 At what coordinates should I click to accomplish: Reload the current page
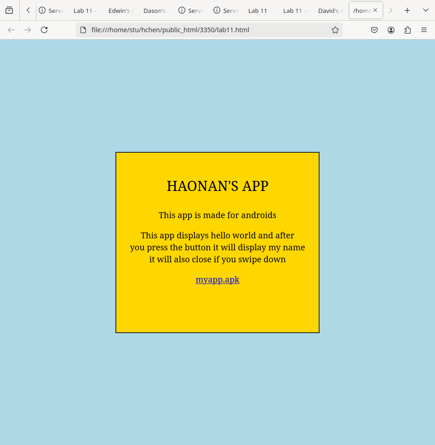(44, 30)
